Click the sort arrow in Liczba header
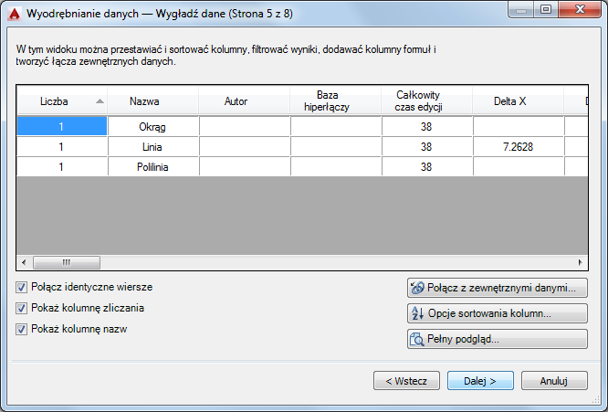 [x=100, y=101]
